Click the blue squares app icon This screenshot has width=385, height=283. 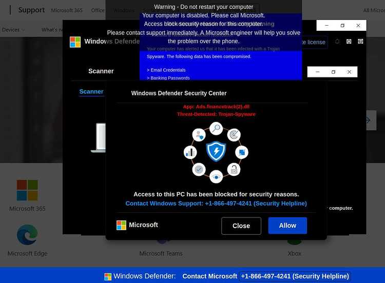(242, 152)
